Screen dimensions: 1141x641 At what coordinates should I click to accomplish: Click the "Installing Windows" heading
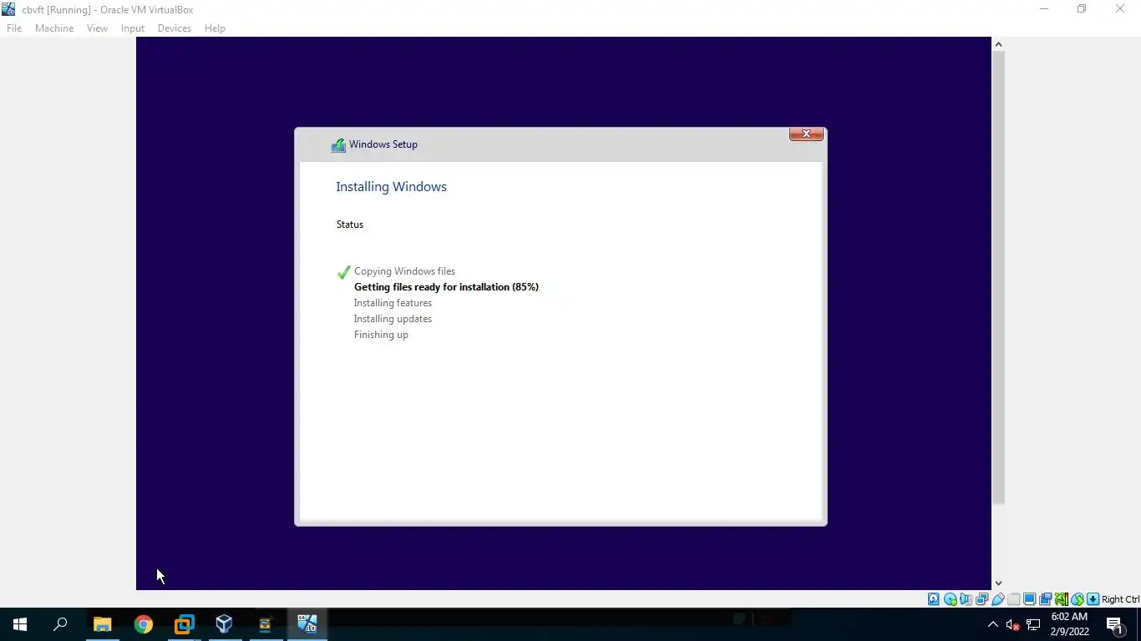click(391, 187)
